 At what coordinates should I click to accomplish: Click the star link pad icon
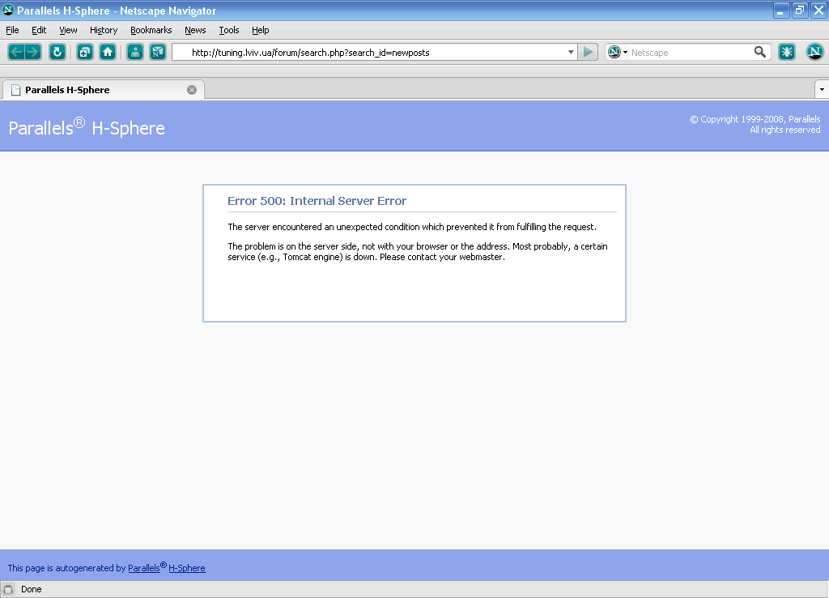[787, 52]
